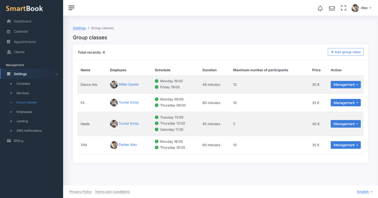
Task: Click the Calendar sidebar icon
Action: pos(9,32)
